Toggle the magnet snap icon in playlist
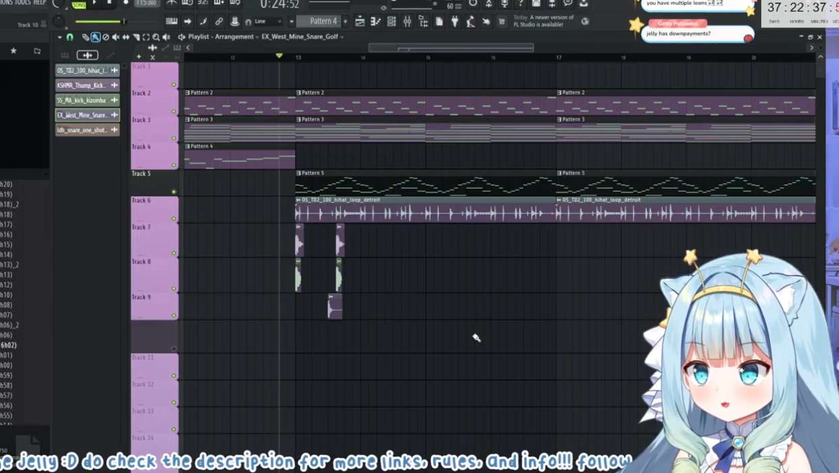839x473 pixels. (70, 37)
